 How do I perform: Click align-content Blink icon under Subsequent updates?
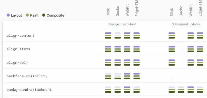point(172,35)
